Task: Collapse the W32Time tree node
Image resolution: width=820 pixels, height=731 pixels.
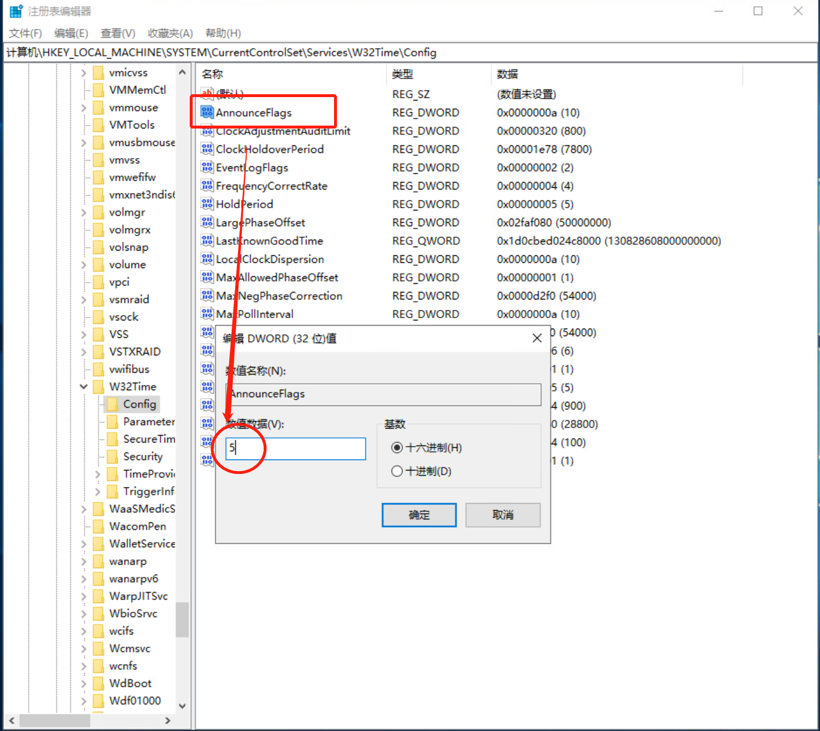Action: coord(83,386)
